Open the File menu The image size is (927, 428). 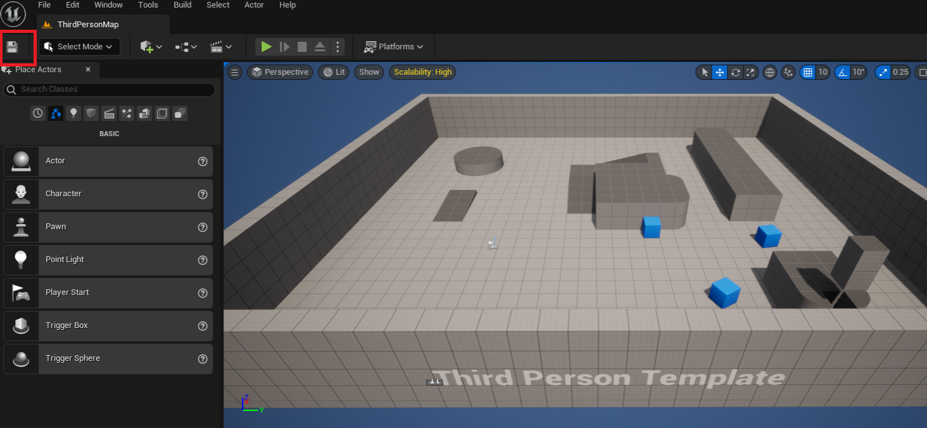(44, 5)
